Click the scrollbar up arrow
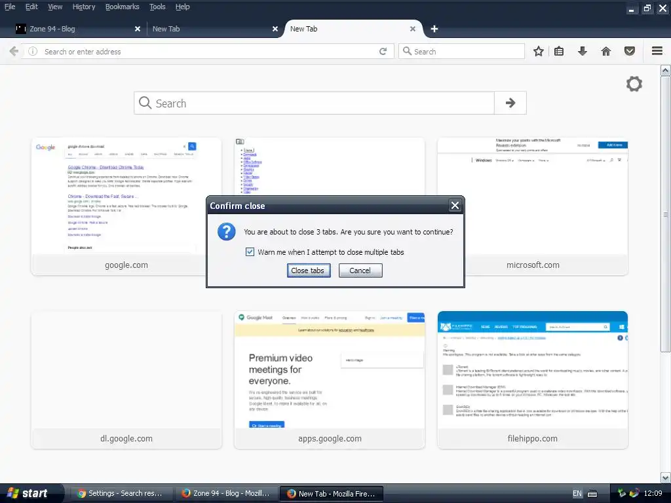 click(x=666, y=71)
